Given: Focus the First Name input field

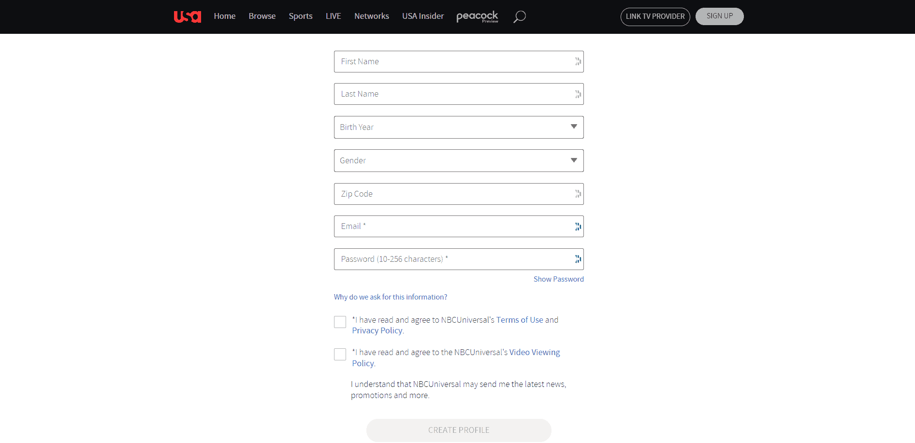Looking at the screenshot, I should pyautogui.click(x=459, y=61).
